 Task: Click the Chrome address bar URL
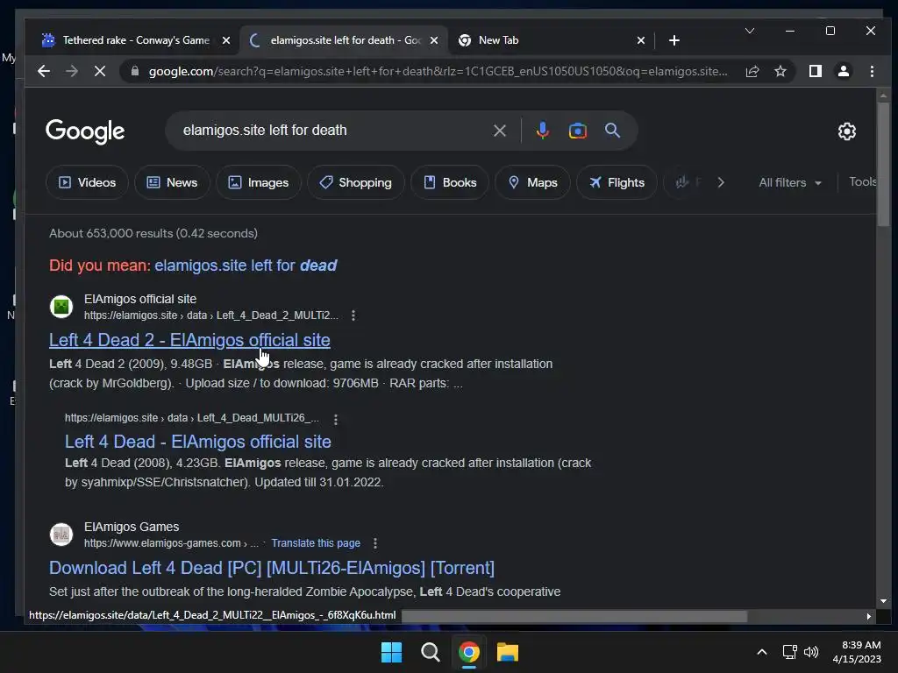tap(438, 72)
